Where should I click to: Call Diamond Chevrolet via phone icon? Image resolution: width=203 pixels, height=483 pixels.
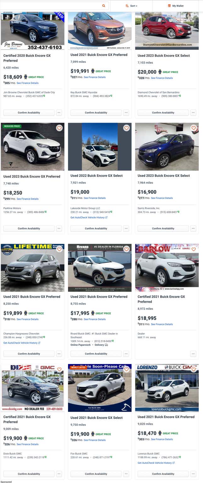pyautogui.click(x=180, y=96)
